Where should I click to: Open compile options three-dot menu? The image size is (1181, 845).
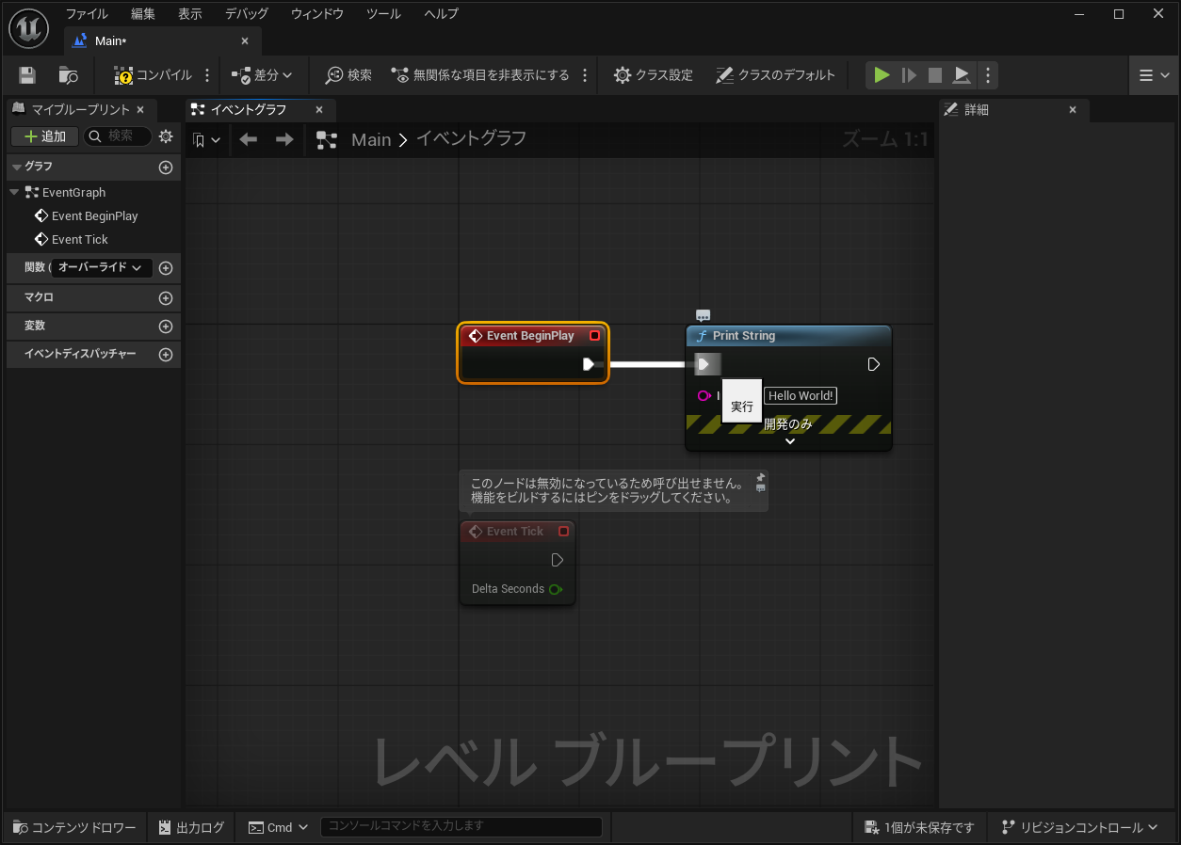click(208, 75)
